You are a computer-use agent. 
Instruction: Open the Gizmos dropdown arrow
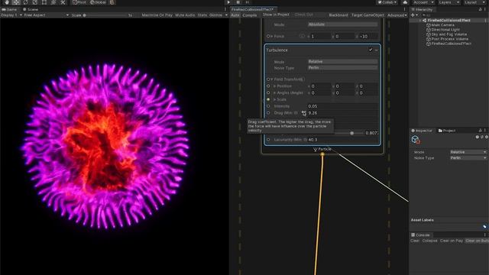pos(226,15)
